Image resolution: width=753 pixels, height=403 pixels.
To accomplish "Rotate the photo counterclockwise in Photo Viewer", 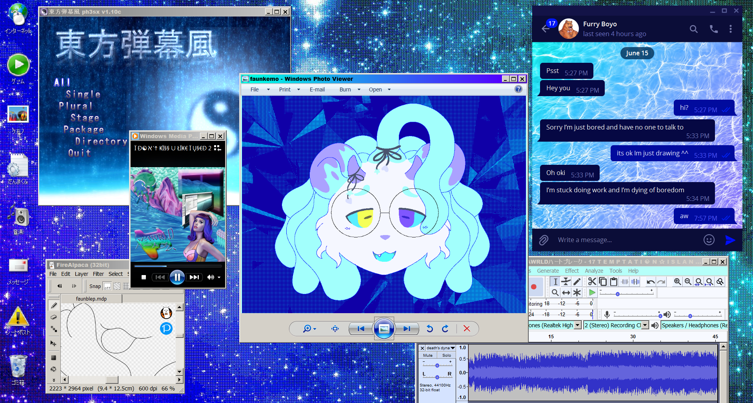I will tap(430, 328).
